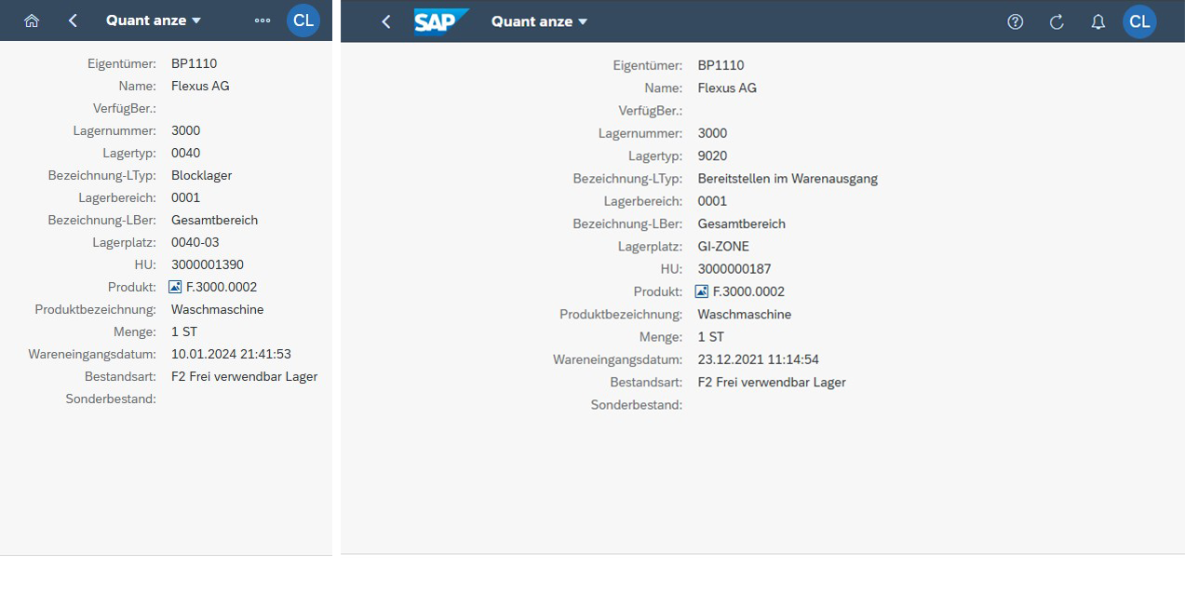Click Lagerplatz value GI-ZONE
The image size is (1185, 595).
click(x=723, y=247)
